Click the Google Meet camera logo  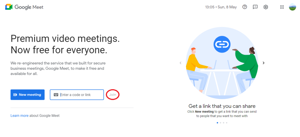pyautogui.click(x=9, y=7)
